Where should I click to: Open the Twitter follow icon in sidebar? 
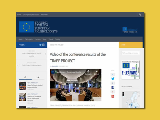click(40, 45)
